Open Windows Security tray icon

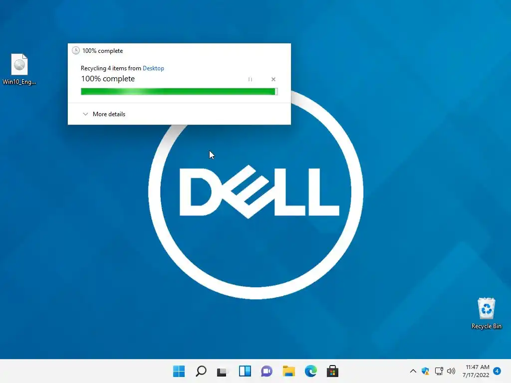[x=425, y=371]
